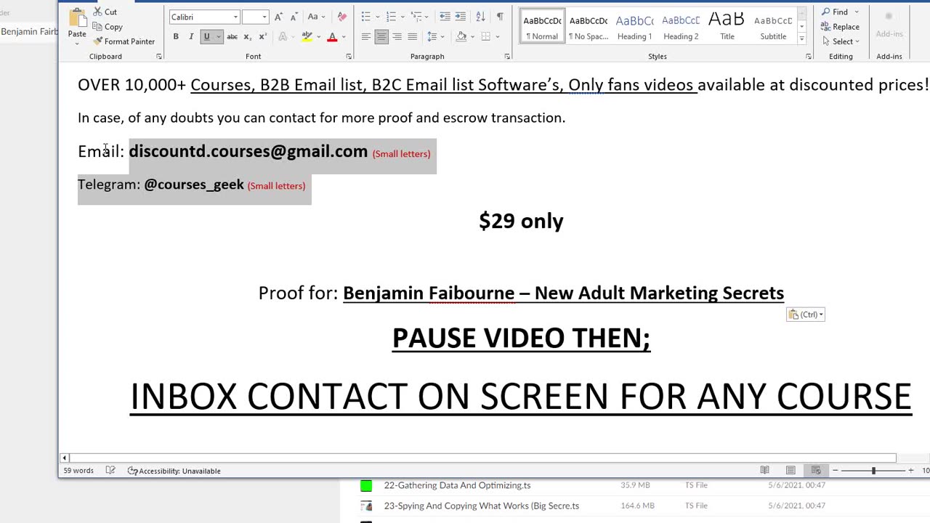
Task: Expand the Paste options arrow
Action: click(x=77, y=43)
